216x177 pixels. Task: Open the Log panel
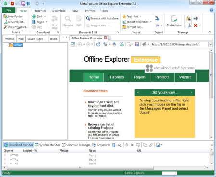coord(117,145)
